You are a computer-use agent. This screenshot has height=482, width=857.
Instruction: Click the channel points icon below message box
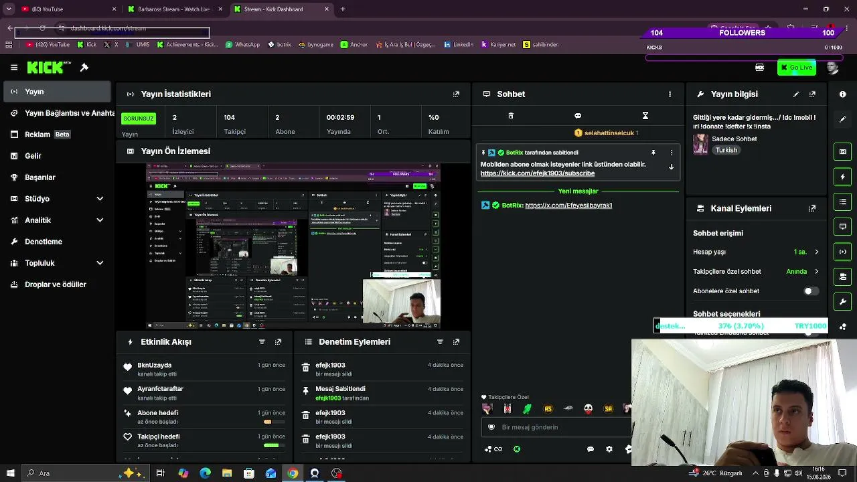493,449
